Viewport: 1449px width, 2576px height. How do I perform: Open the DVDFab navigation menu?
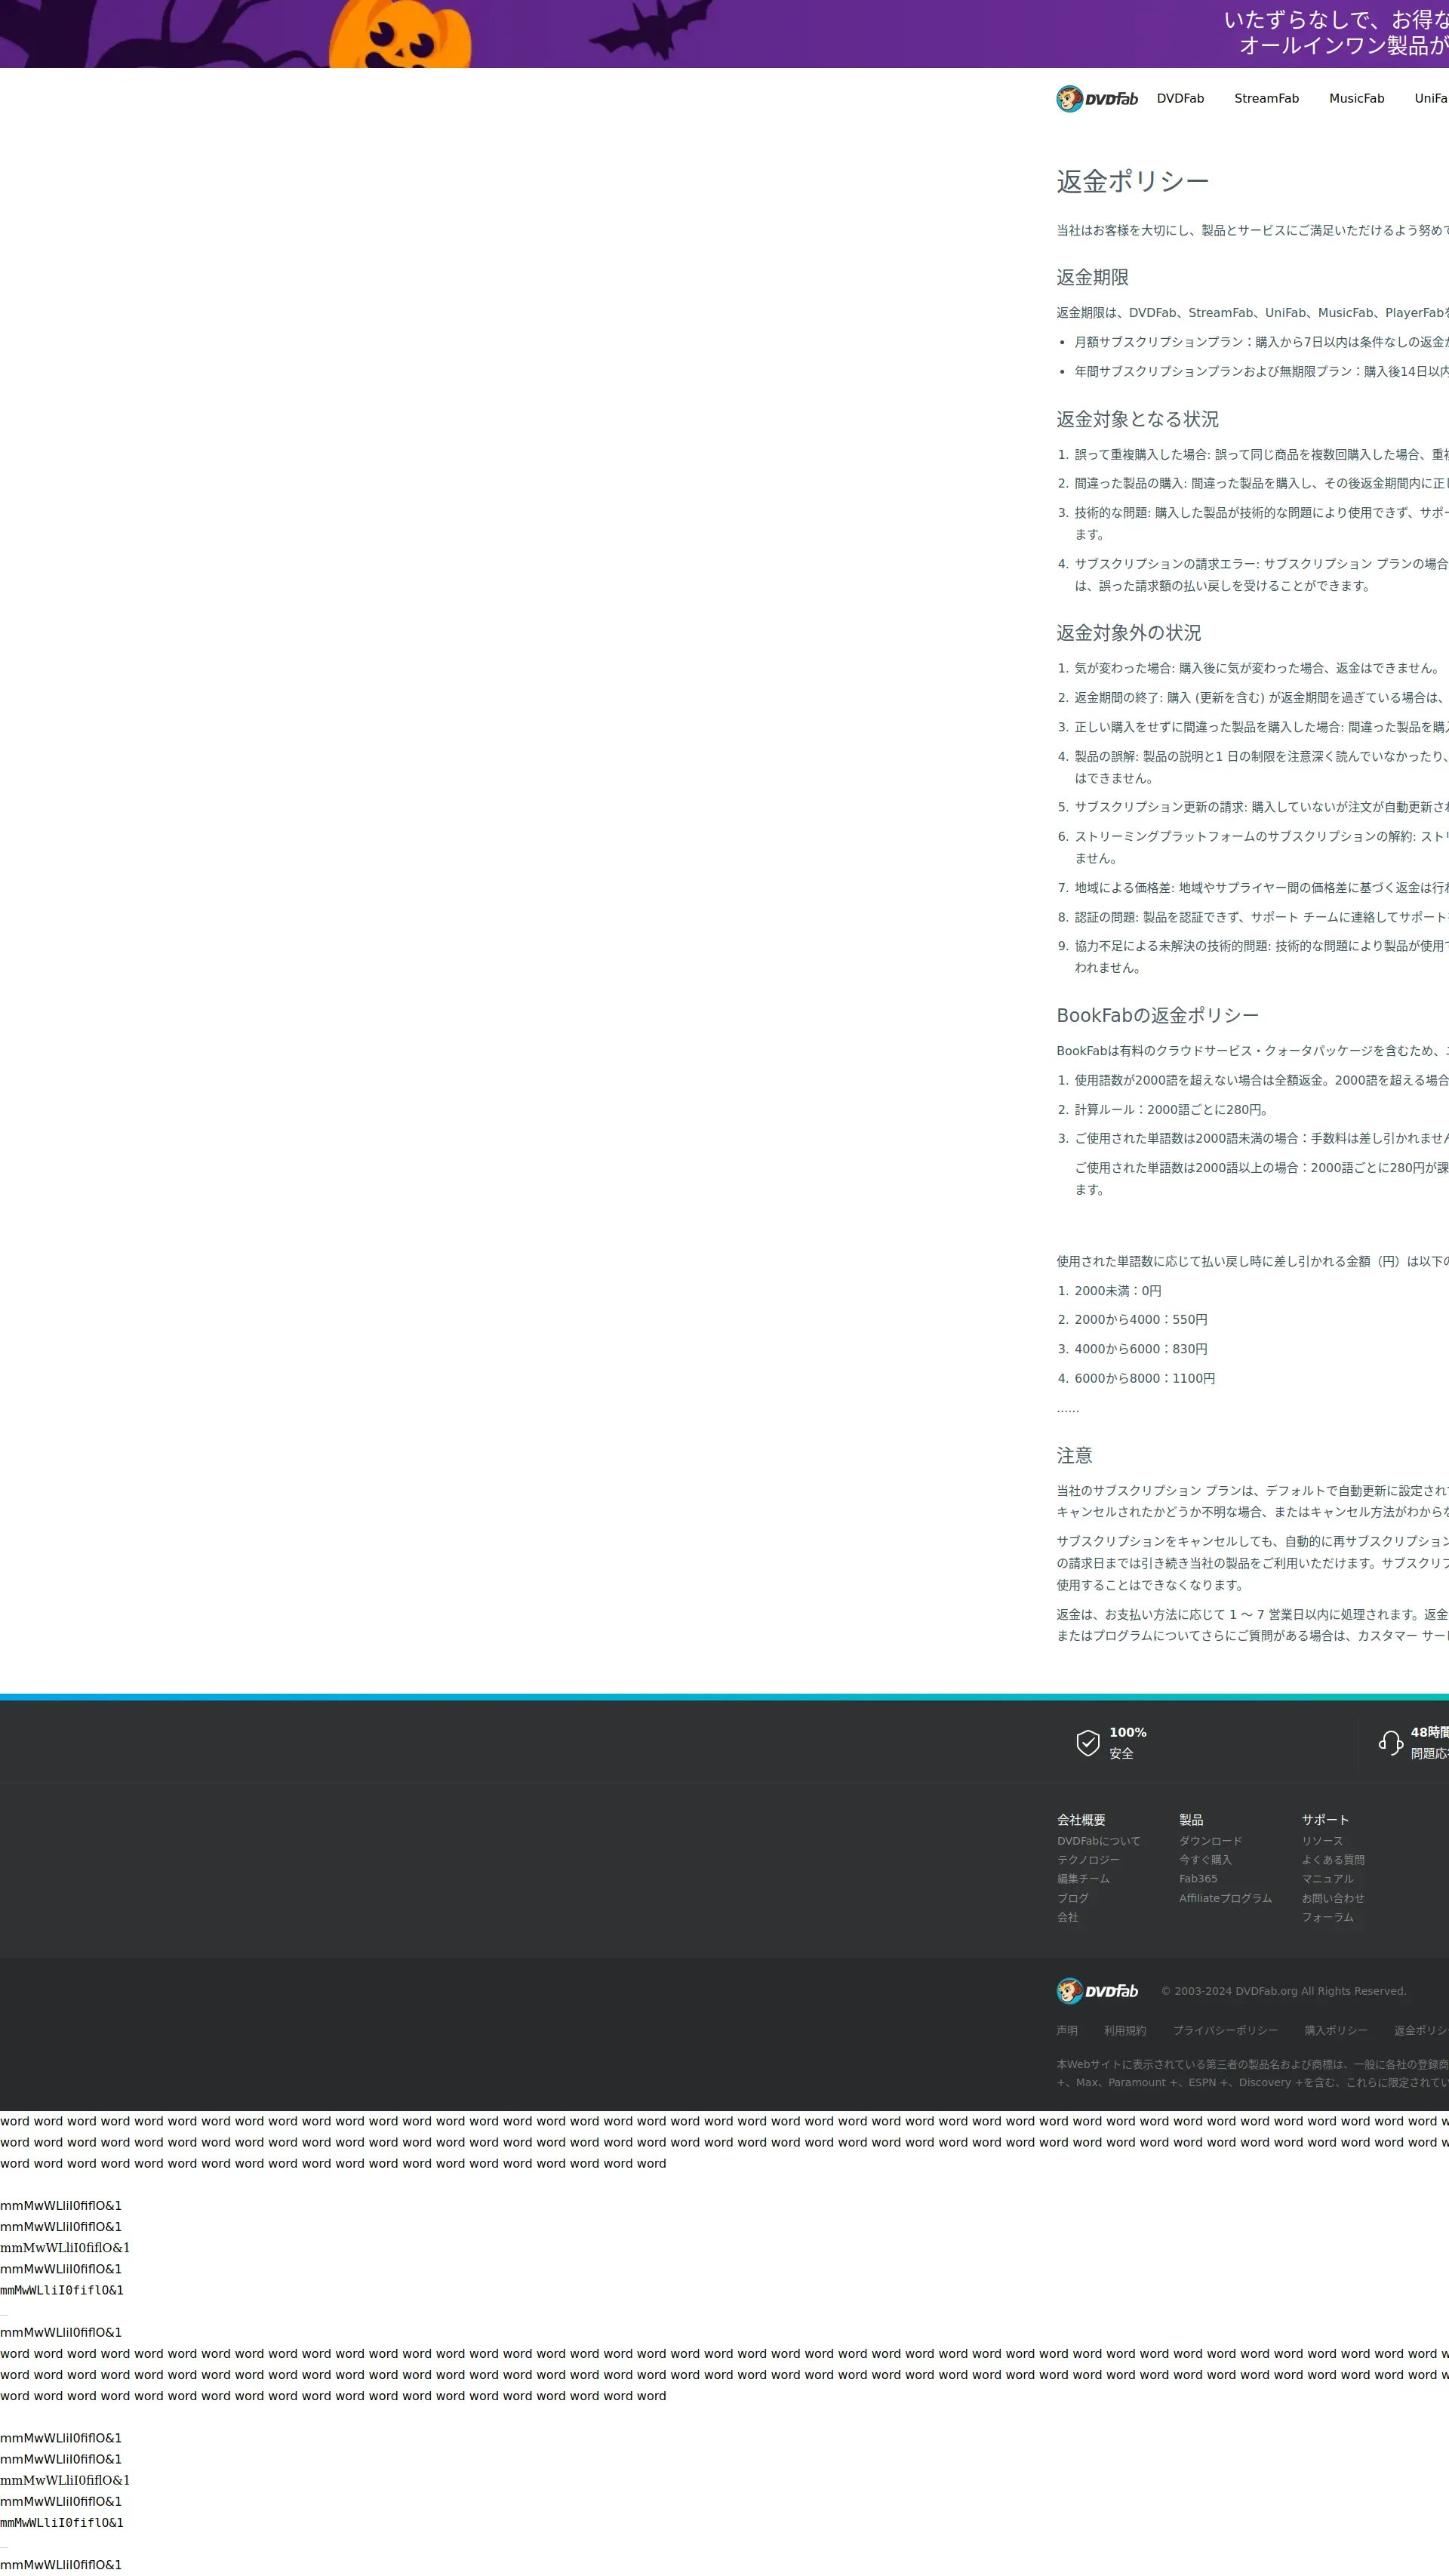[x=1180, y=99]
